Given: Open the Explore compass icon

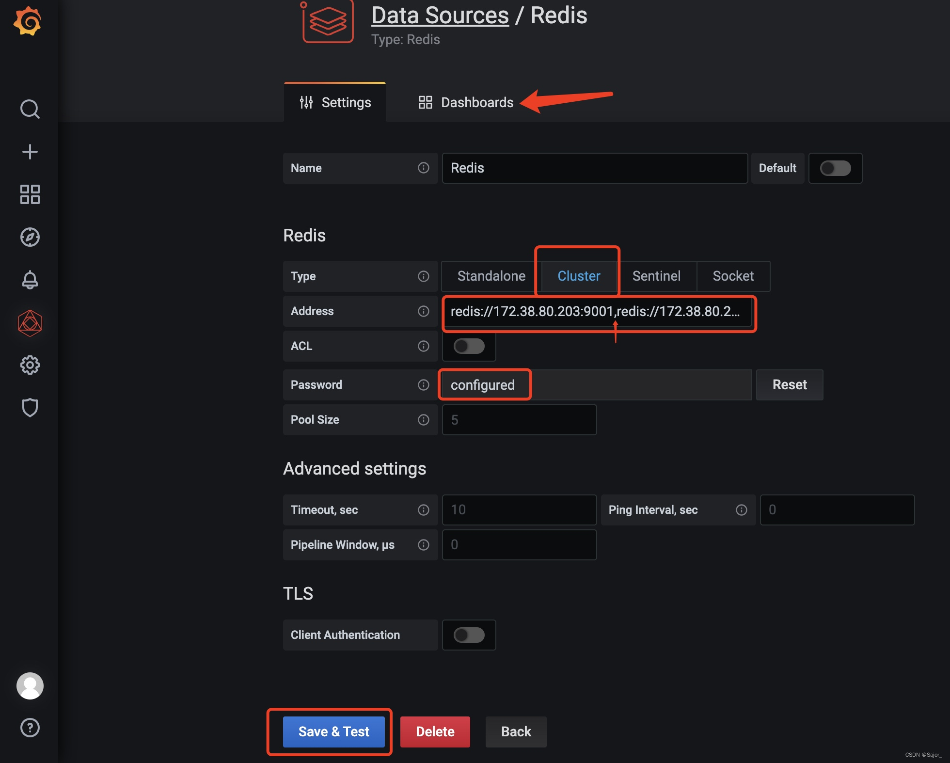Looking at the screenshot, I should [x=30, y=237].
